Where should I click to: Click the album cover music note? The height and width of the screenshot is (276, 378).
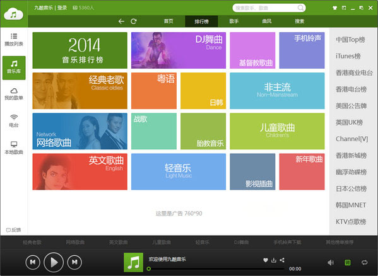(x=133, y=262)
